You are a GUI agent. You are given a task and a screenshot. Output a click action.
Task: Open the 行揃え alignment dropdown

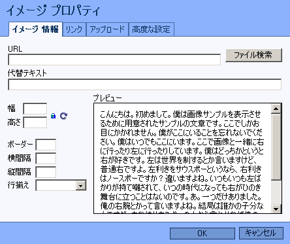click(61, 185)
